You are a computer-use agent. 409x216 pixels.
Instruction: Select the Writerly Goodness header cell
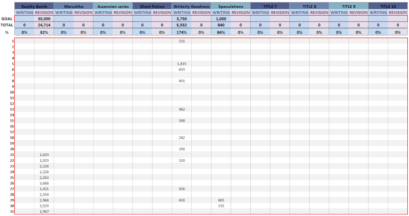coord(191,7)
